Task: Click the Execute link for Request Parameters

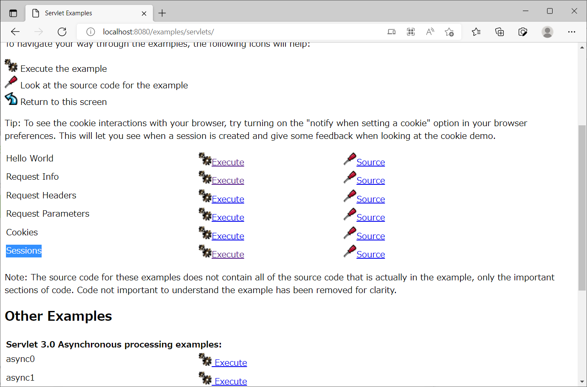Action: [228, 217]
